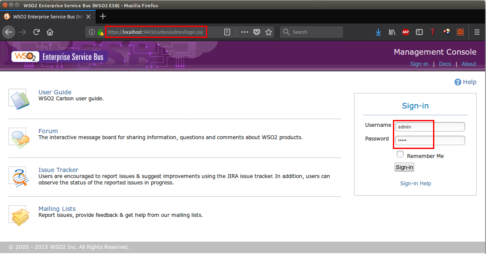This screenshot has height=254, width=486.
Task: Open the Firefox library icon
Action: click(x=392, y=32)
